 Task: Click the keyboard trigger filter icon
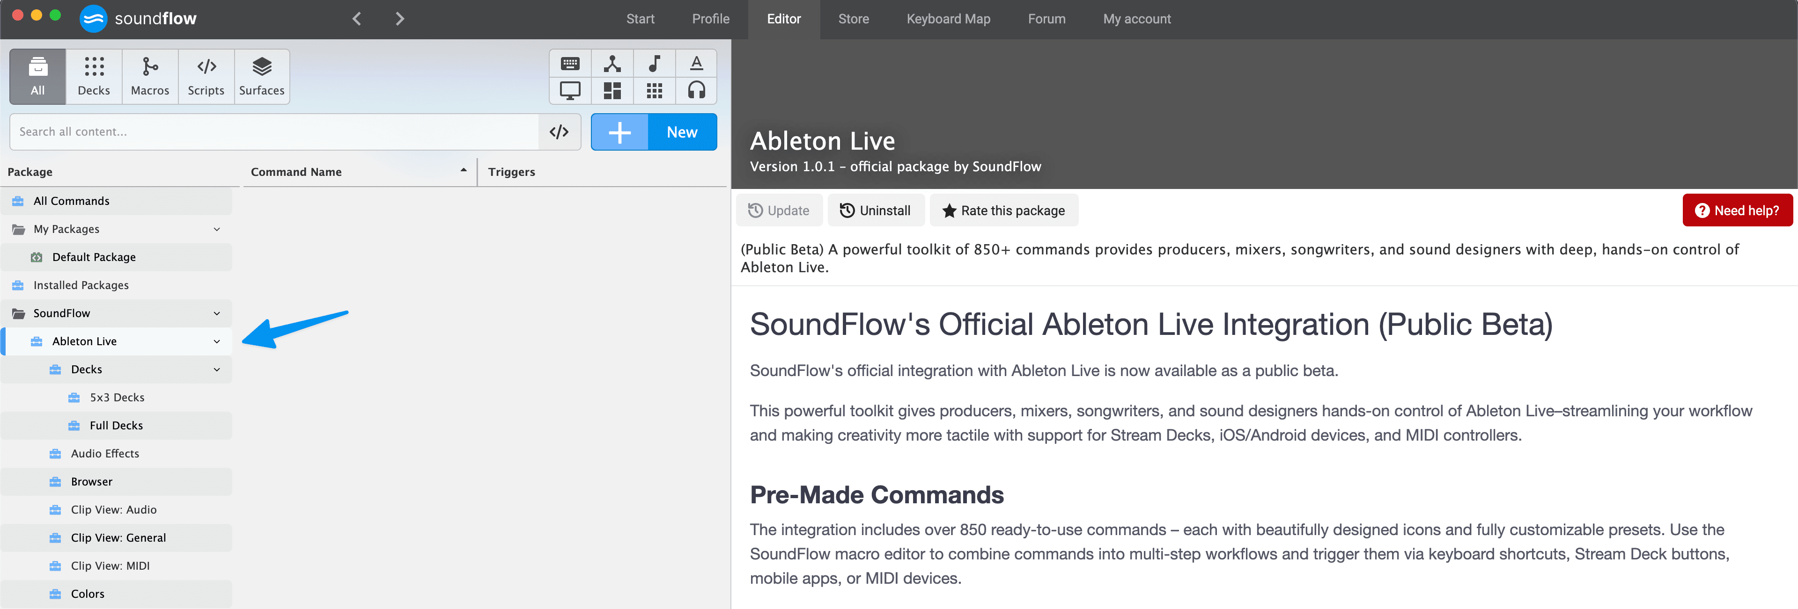click(570, 64)
